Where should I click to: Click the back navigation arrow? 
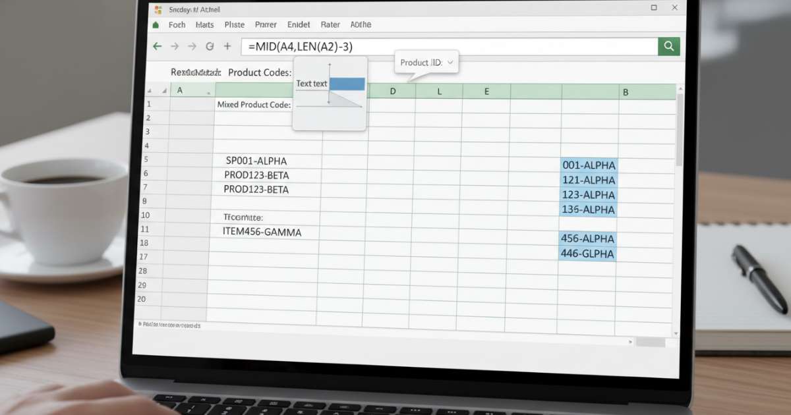point(156,46)
